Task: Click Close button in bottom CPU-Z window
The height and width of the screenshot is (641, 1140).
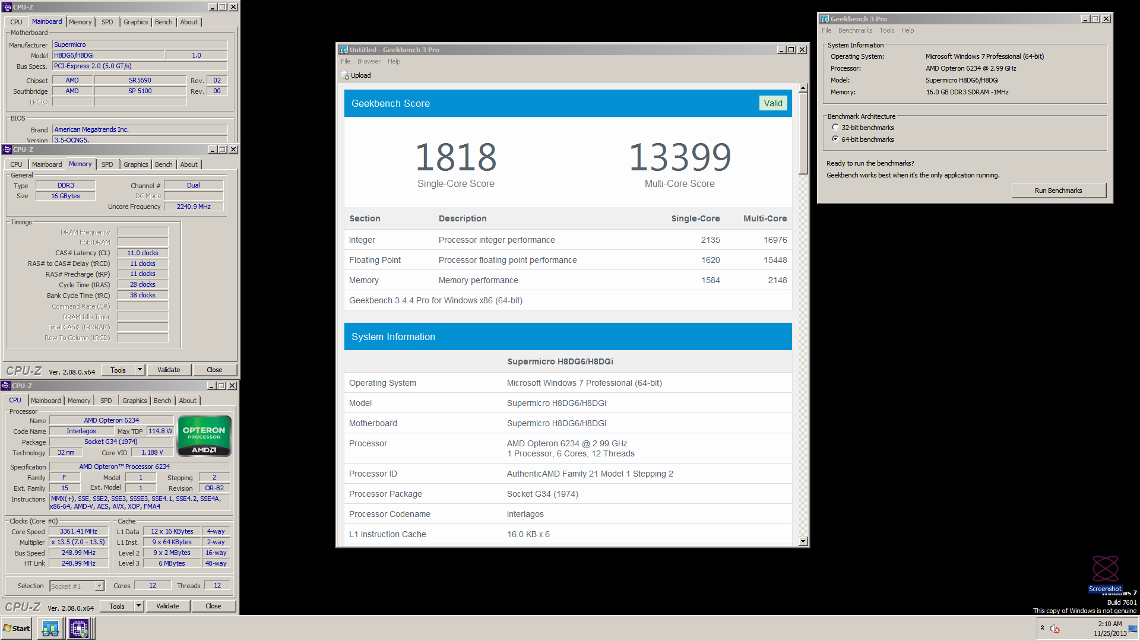Action: tap(213, 606)
